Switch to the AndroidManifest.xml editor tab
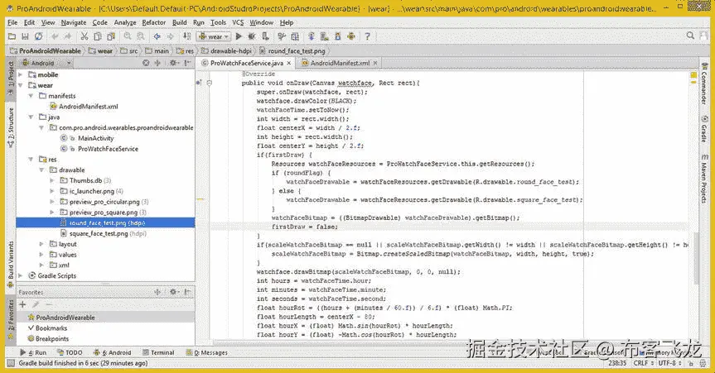 340,64
